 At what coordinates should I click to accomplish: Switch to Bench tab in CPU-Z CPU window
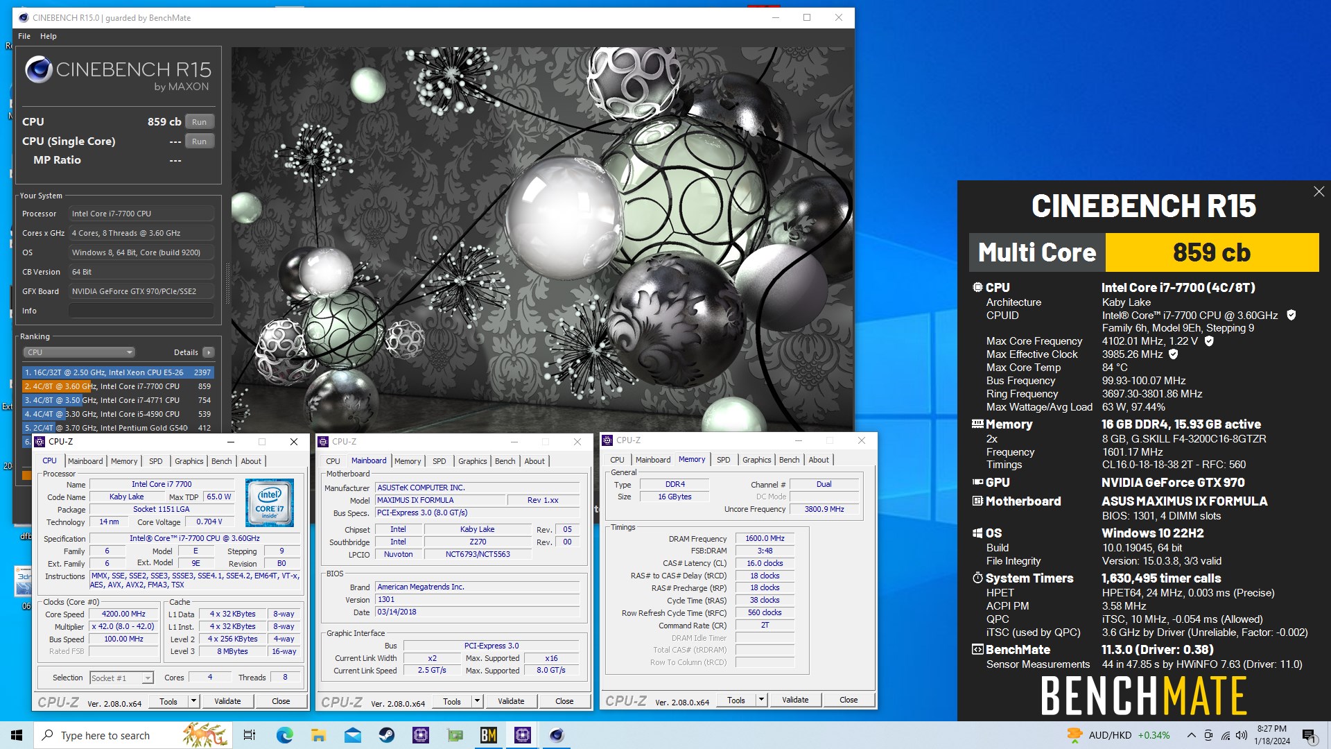tap(222, 461)
